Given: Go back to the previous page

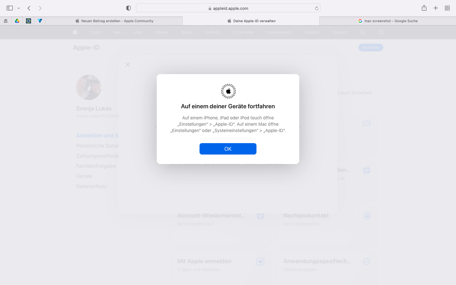Looking at the screenshot, I should pos(29,8).
